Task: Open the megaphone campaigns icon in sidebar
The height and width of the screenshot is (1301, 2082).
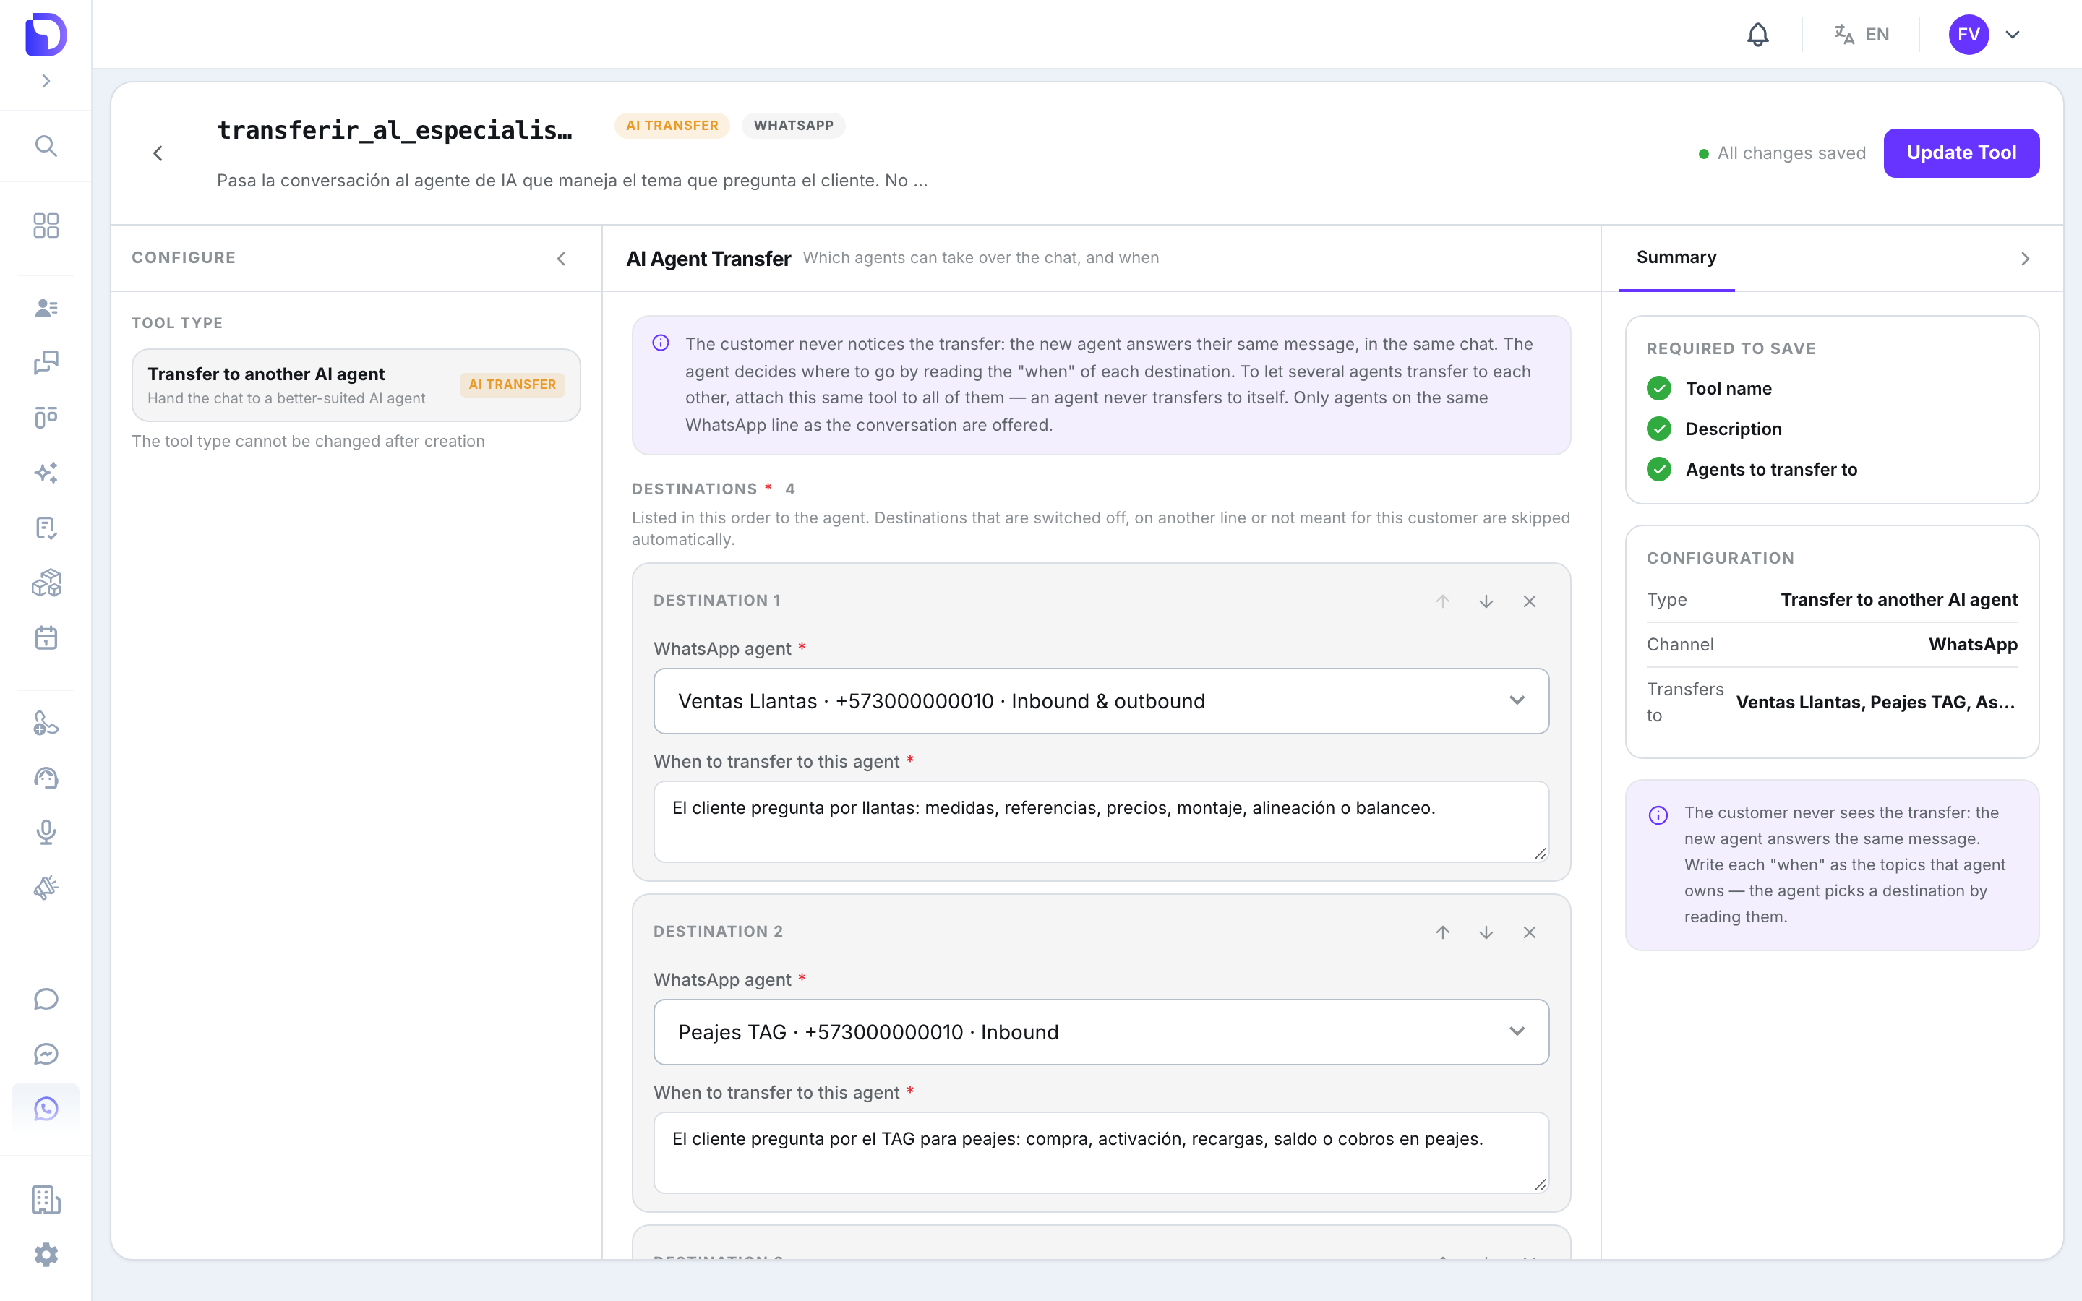Action: 46,887
